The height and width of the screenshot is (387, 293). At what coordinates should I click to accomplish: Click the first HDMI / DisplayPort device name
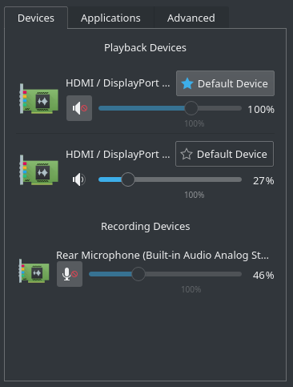118,83
